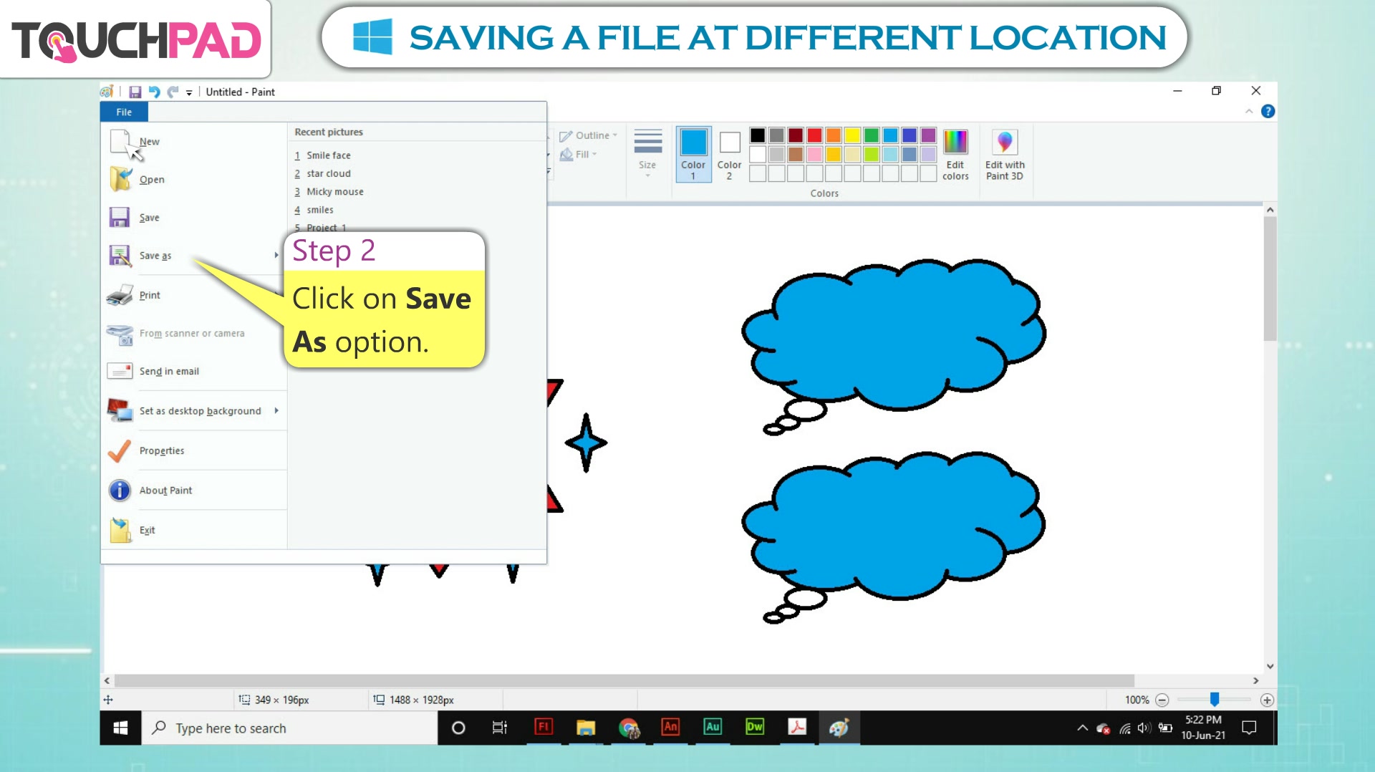Click the zoom in plus button

click(x=1267, y=700)
